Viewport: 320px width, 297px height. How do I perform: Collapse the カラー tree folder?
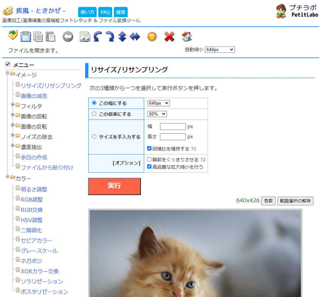point(7,177)
